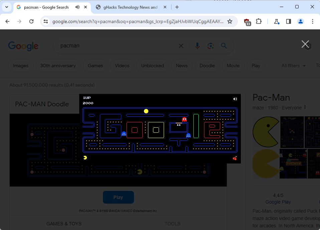Open Chrome Labs flask icon
320x230 pixels.
coord(277,21)
